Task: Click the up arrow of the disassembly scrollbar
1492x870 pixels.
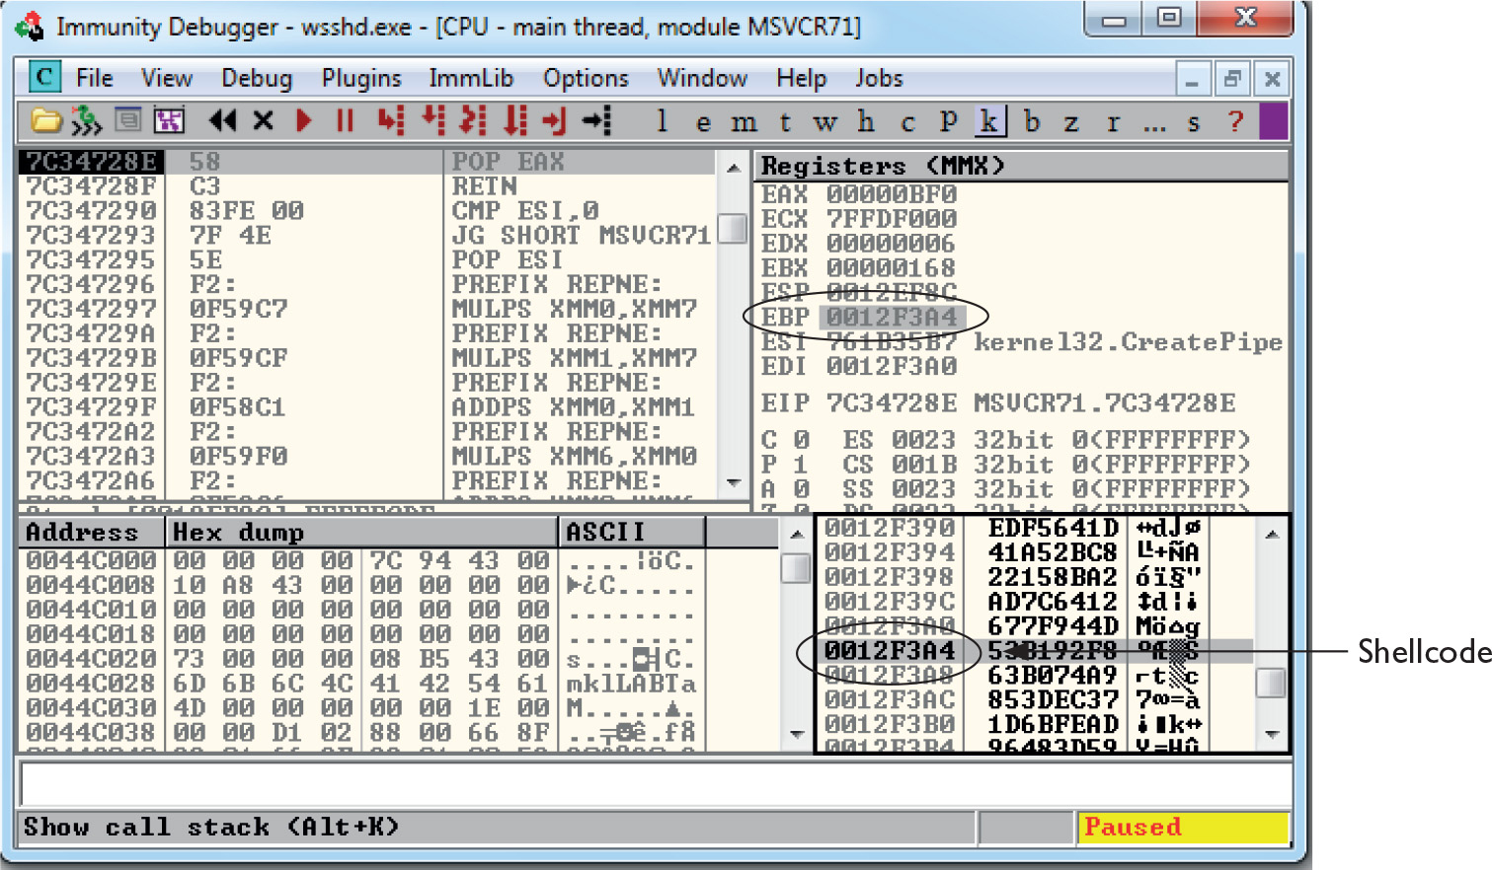Action: click(733, 168)
